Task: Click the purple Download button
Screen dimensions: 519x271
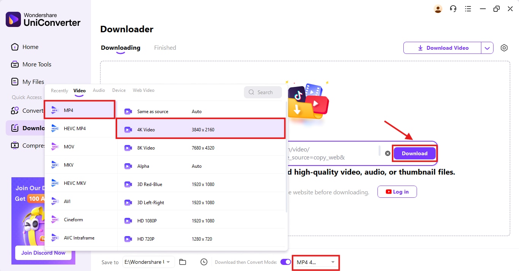Action: (x=414, y=153)
